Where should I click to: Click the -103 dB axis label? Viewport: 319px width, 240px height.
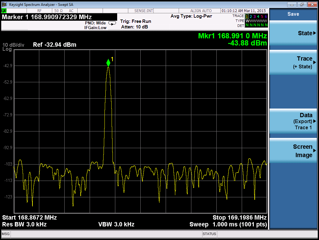pyautogui.click(x=8, y=164)
